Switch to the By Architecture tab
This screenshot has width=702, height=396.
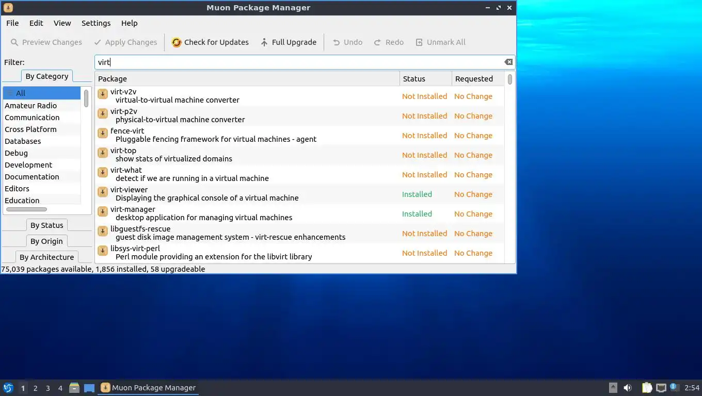pos(46,257)
